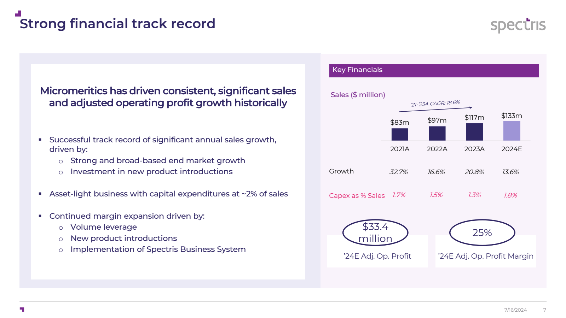
Task: Click the ''21-'23A CAGR: 18.6%' annotation
Action: coord(435,103)
